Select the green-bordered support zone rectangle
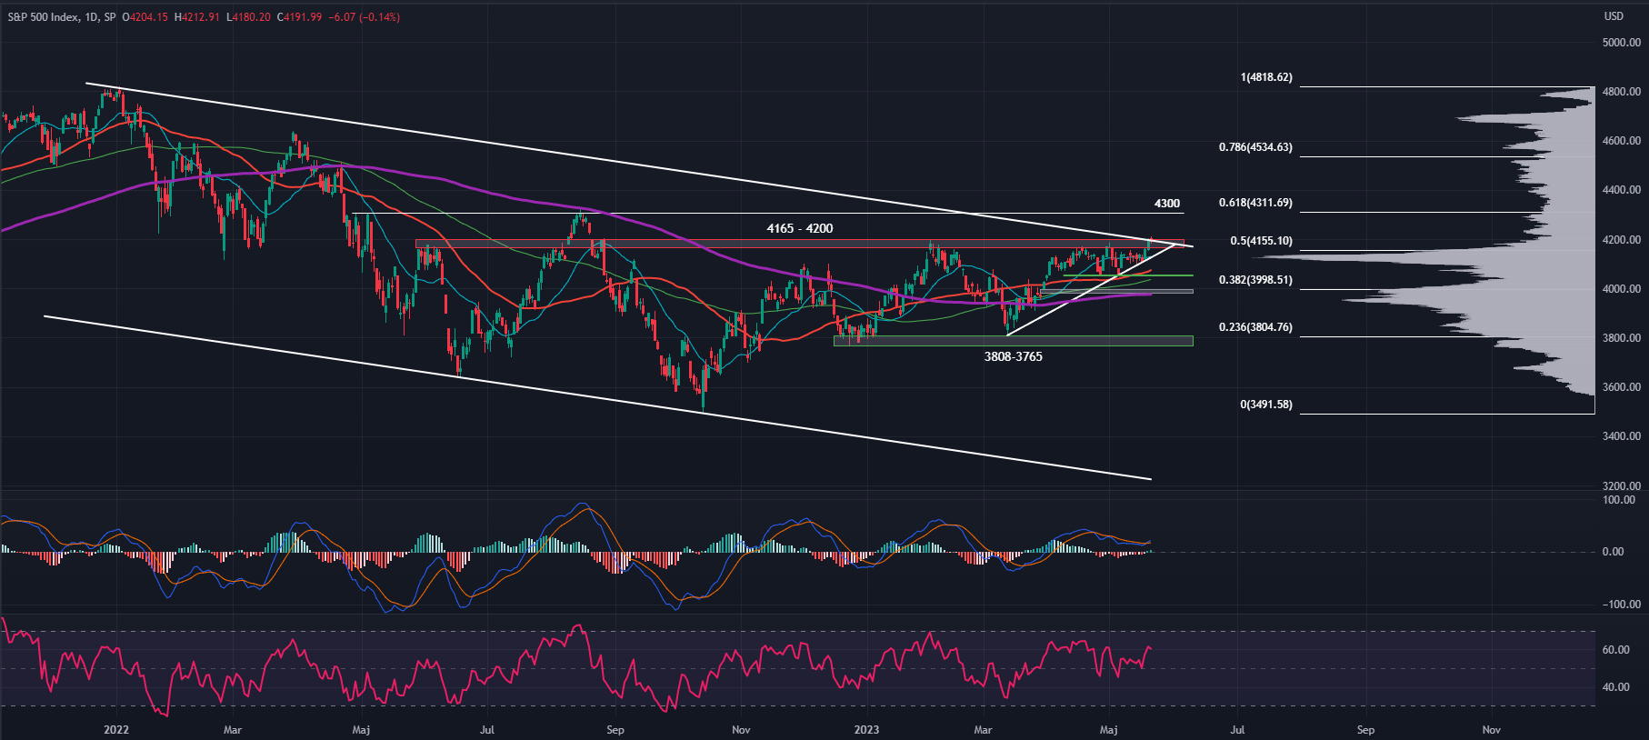This screenshot has width=1649, height=740. tap(1013, 341)
